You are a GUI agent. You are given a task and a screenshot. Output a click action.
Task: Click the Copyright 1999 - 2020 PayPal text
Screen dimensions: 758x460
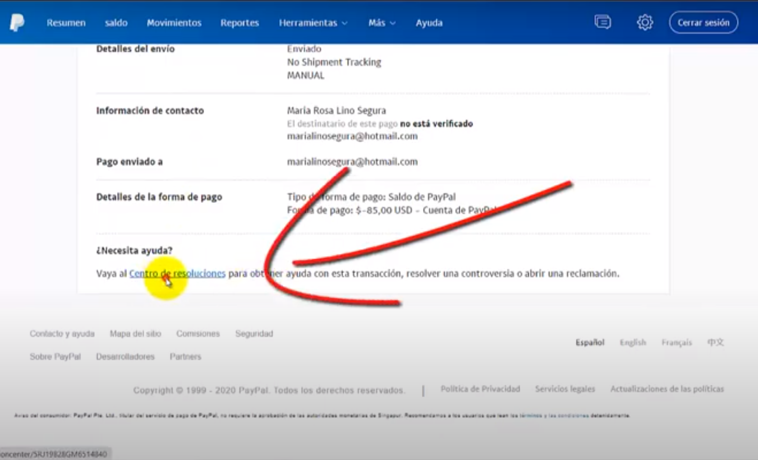269,390
